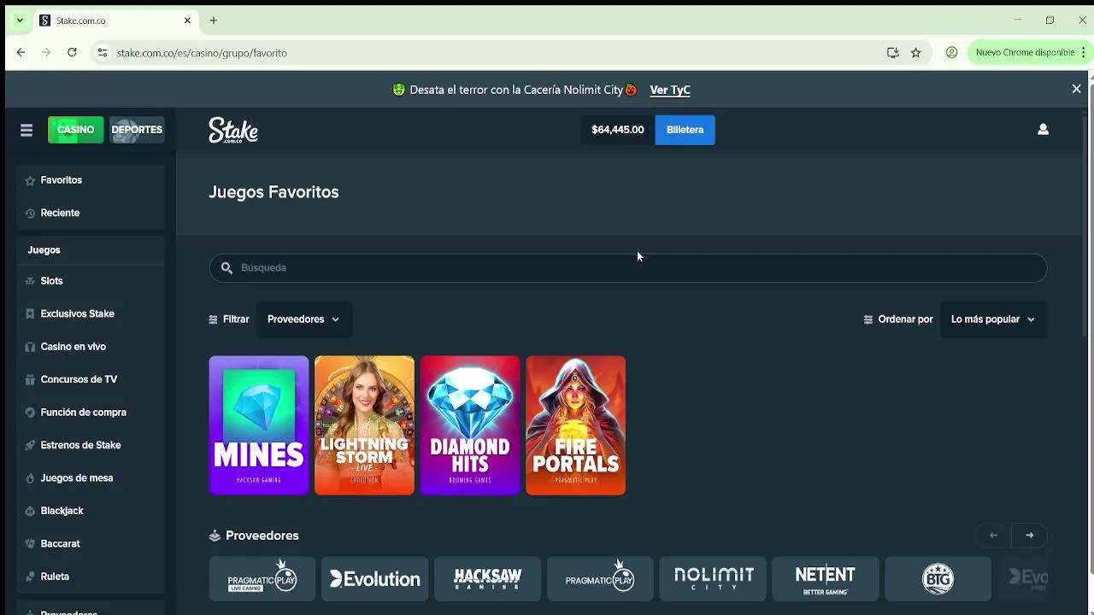Select the BIG Time Gaming provider logo
1094x615 pixels.
point(938,579)
